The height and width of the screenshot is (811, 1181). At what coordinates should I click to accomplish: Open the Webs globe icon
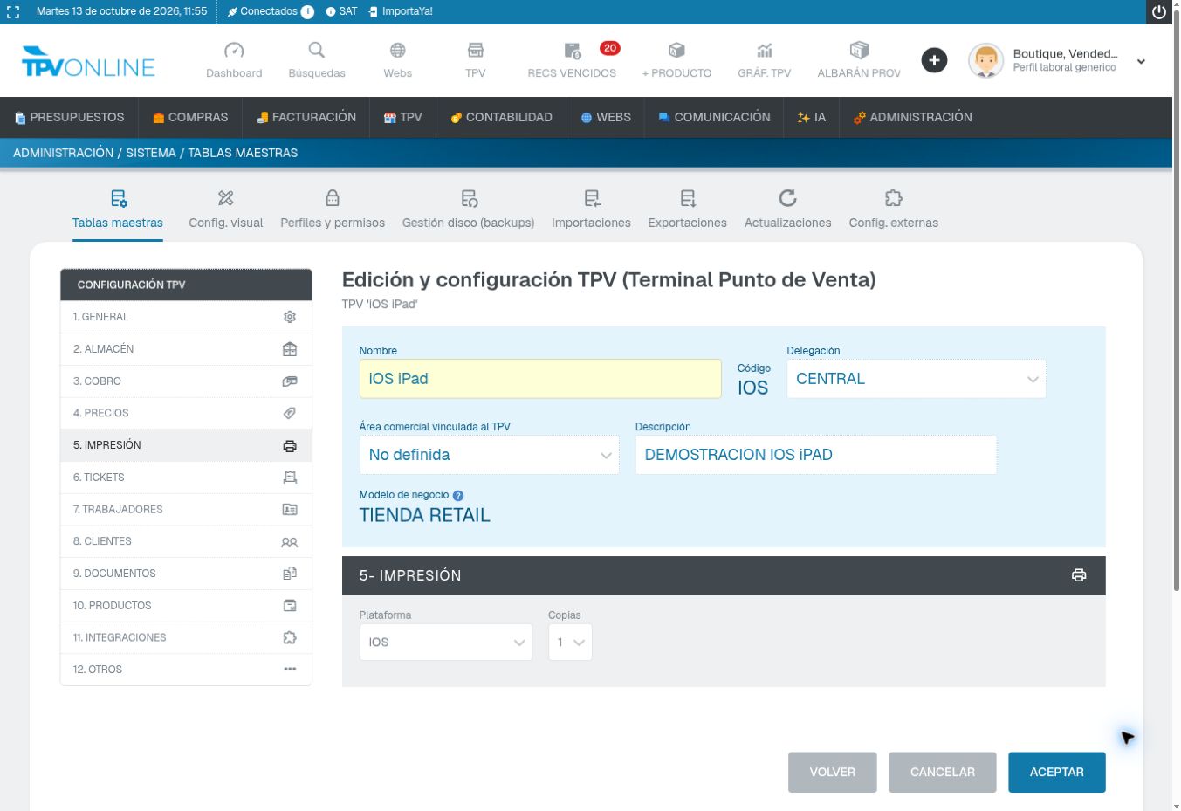[397, 51]
